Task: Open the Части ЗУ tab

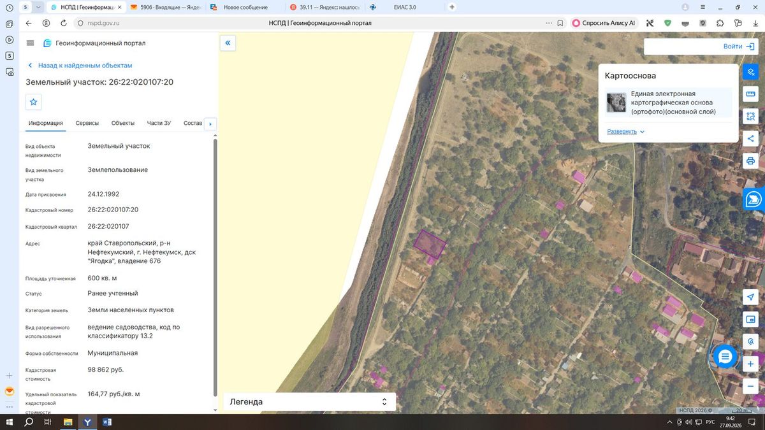Action: tap(159, 124)
